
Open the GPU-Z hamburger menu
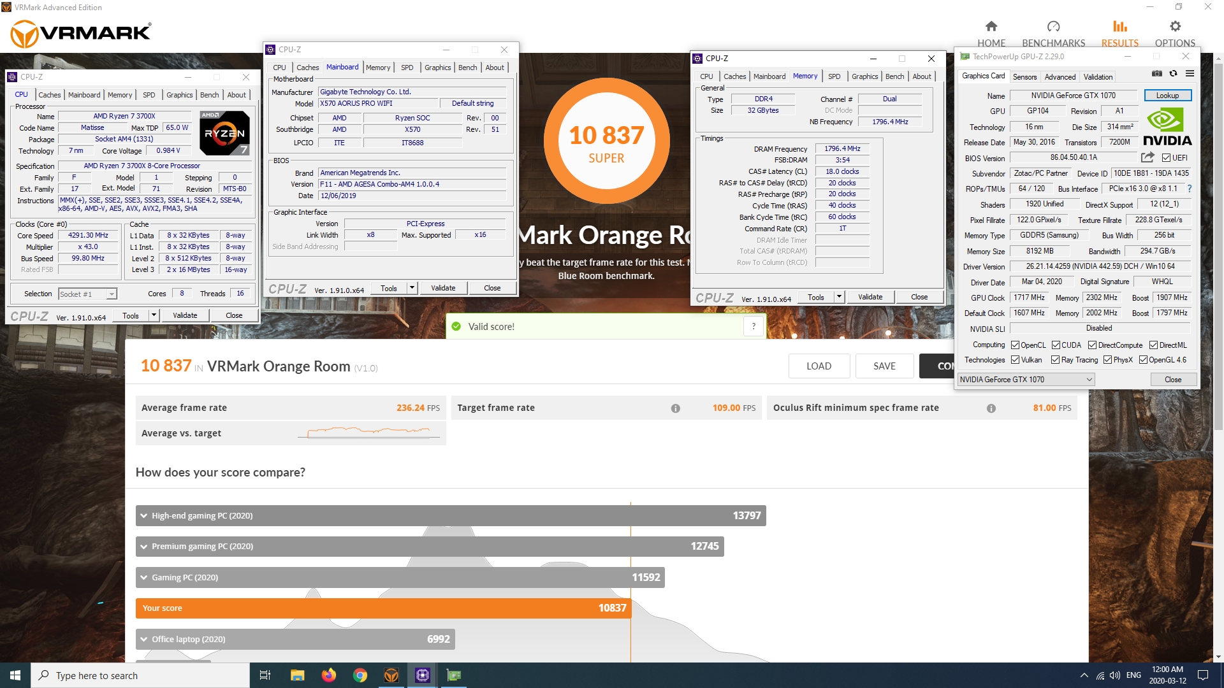pyautogui.click(x=1190, y=74)
